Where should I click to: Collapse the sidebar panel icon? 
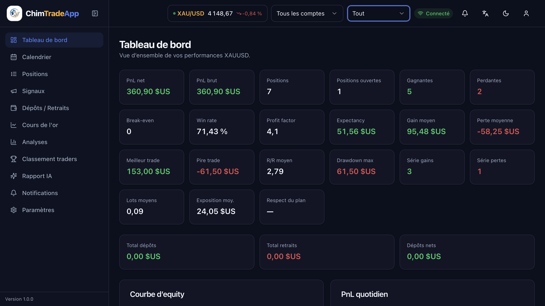pos(95,13)
